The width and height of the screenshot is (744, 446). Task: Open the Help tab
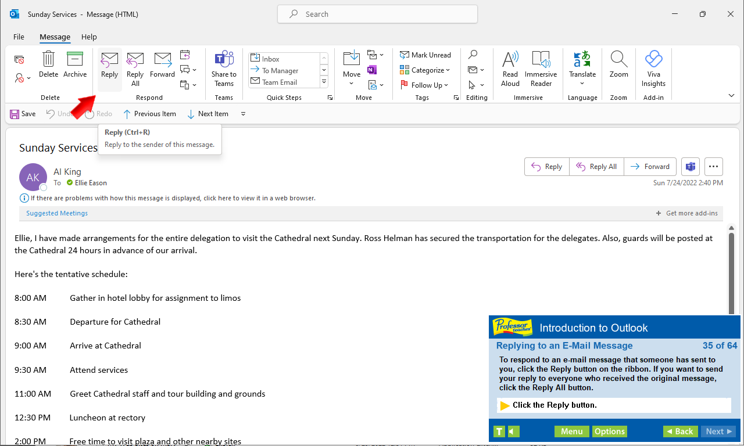point(89,37)
